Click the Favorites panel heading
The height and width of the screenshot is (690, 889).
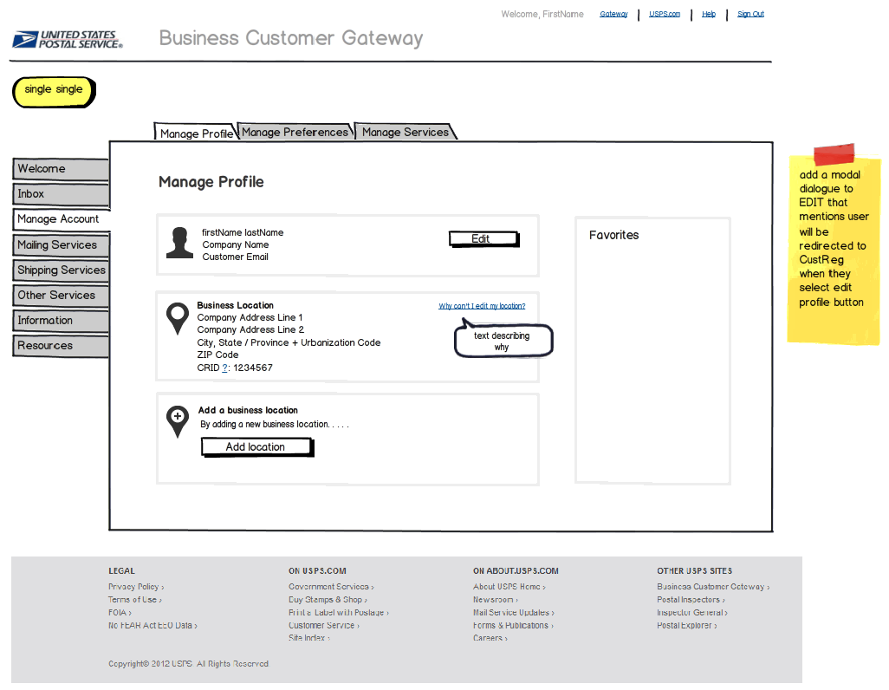click(x=613, y=235)
